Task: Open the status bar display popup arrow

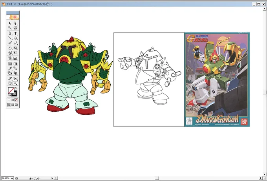Action: pos(52,178)
